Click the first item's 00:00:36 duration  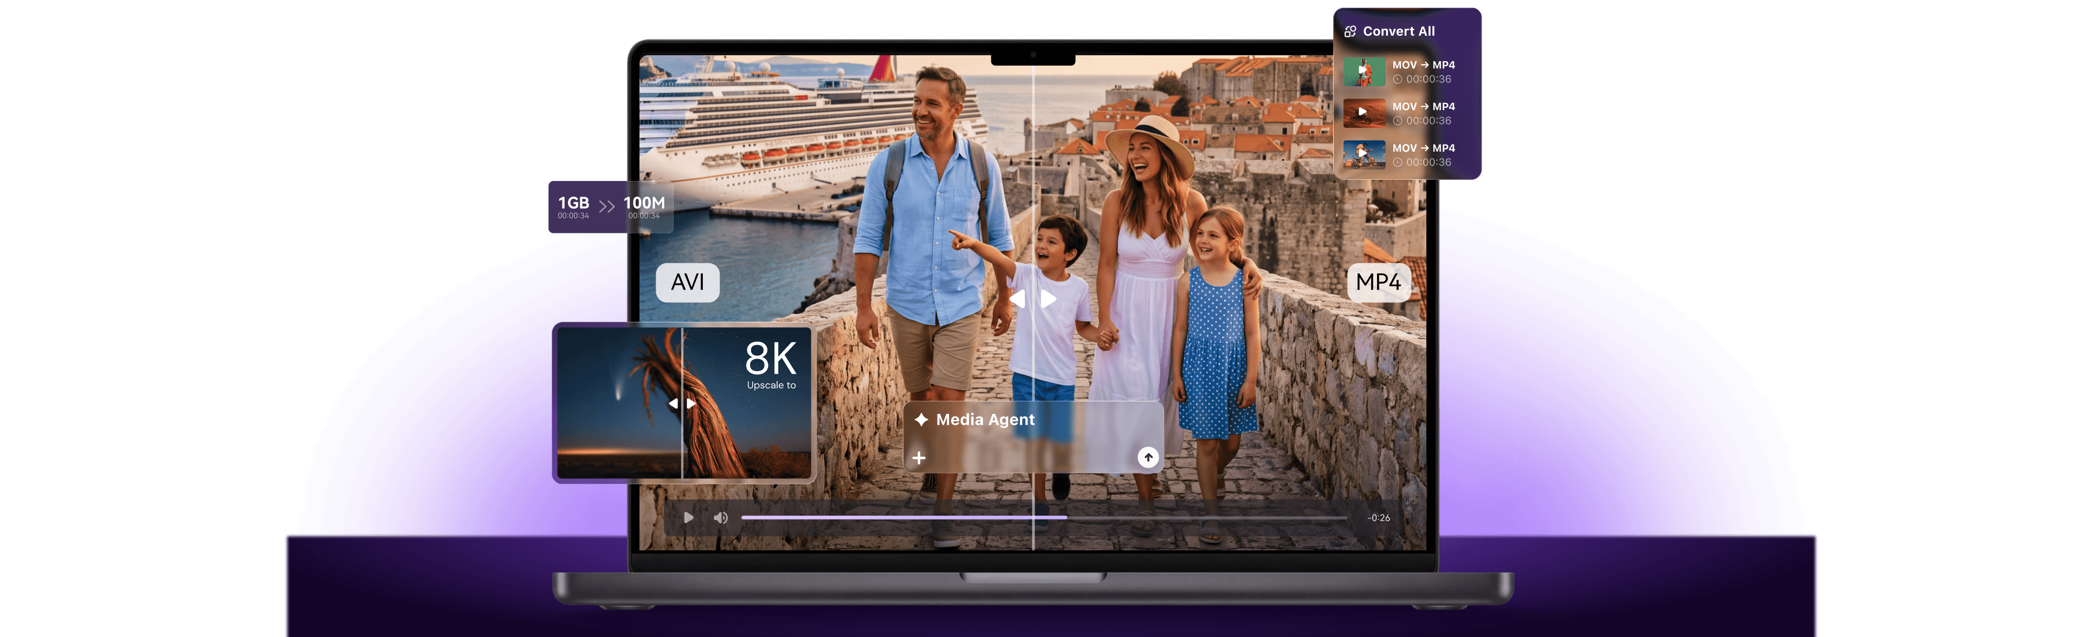(x=1429, y=79)
